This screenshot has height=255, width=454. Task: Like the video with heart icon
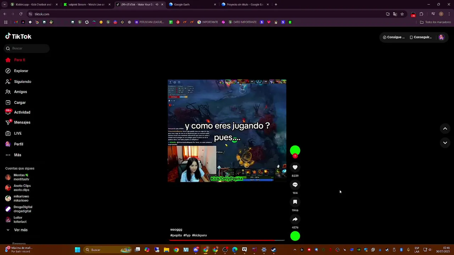pyautogui.click(x=295, y=167)
